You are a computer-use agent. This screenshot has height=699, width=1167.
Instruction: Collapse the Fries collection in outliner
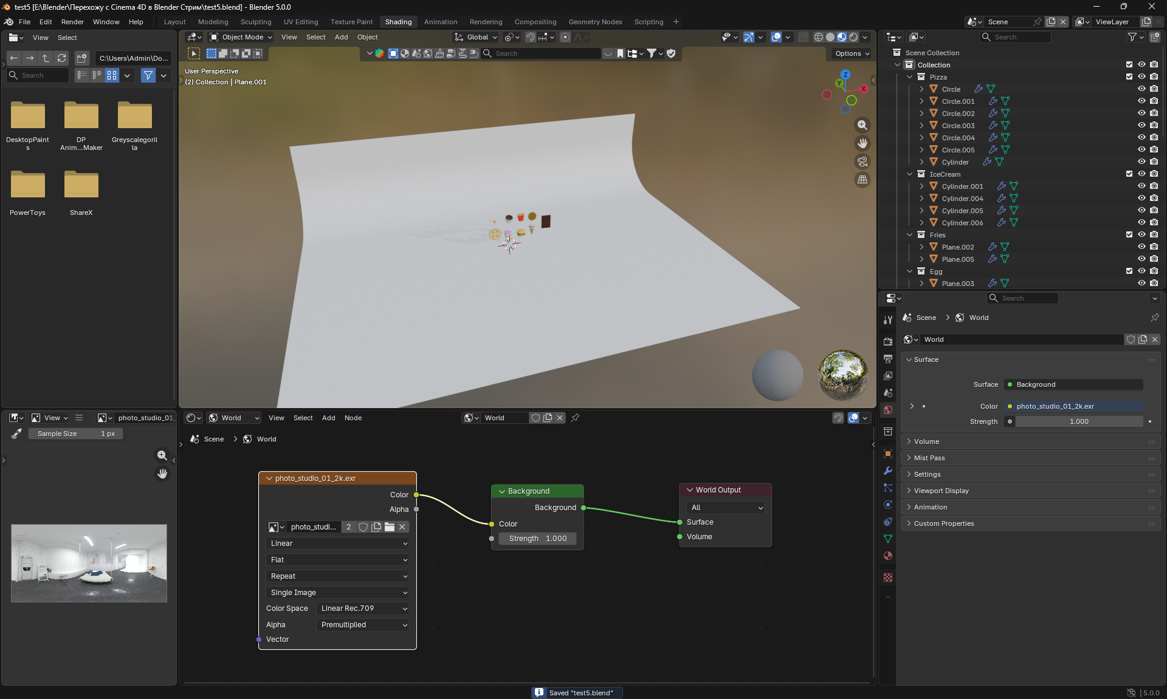point(910,235)
